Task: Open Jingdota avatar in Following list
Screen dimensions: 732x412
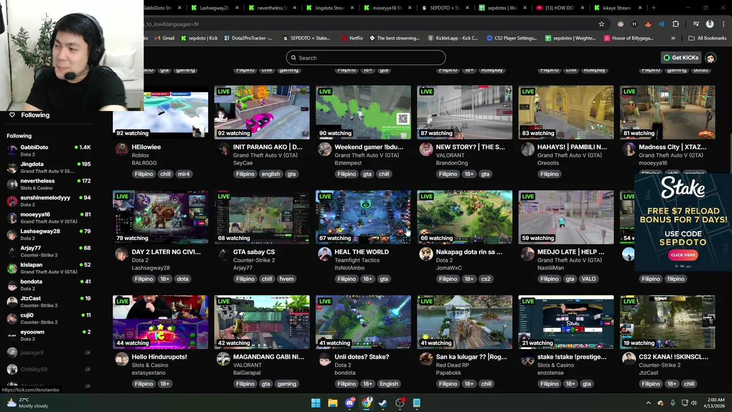Action: coord(12,167)
